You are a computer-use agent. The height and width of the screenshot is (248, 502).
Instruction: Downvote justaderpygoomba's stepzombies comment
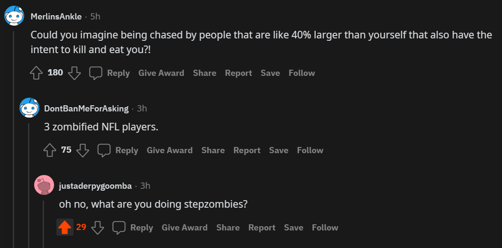click(98, 228)
